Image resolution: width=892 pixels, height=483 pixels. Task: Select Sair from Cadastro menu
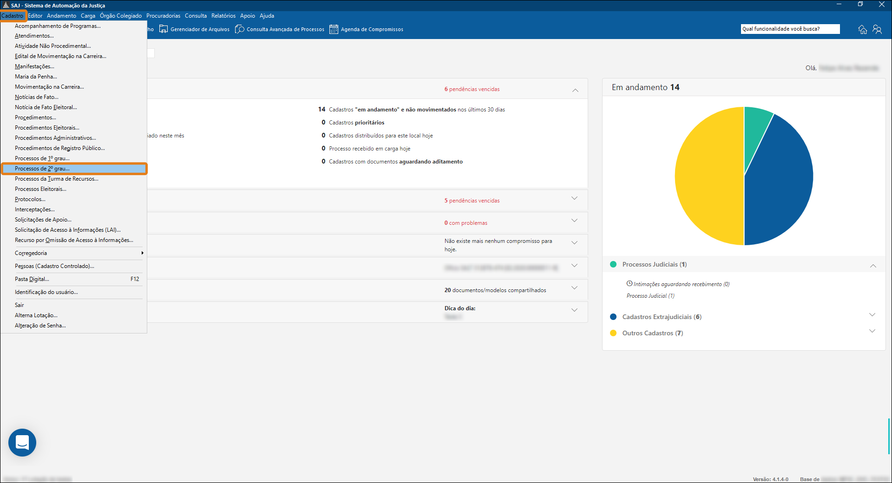[74, 305]
